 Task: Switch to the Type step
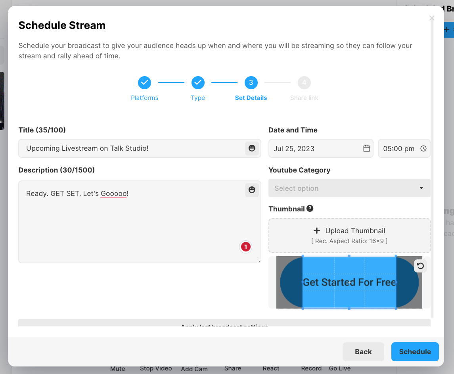click(x=198, y=82)
